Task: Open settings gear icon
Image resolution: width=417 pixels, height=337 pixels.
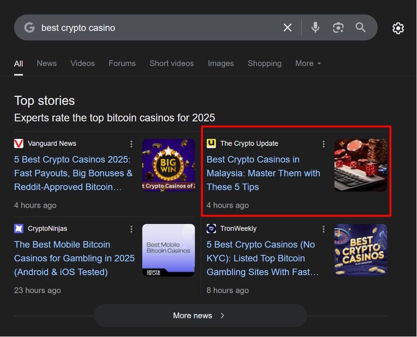Action: [398, 28]
